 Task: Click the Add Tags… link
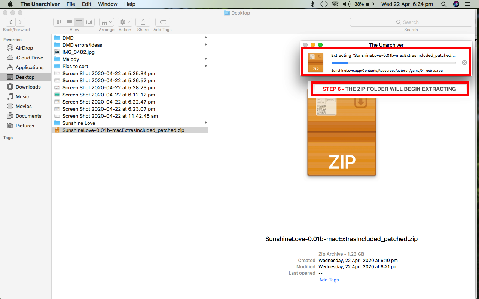point(330,280)
